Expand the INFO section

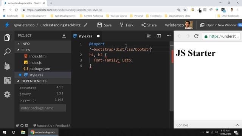pyautogui.click(x=43, y=44)
